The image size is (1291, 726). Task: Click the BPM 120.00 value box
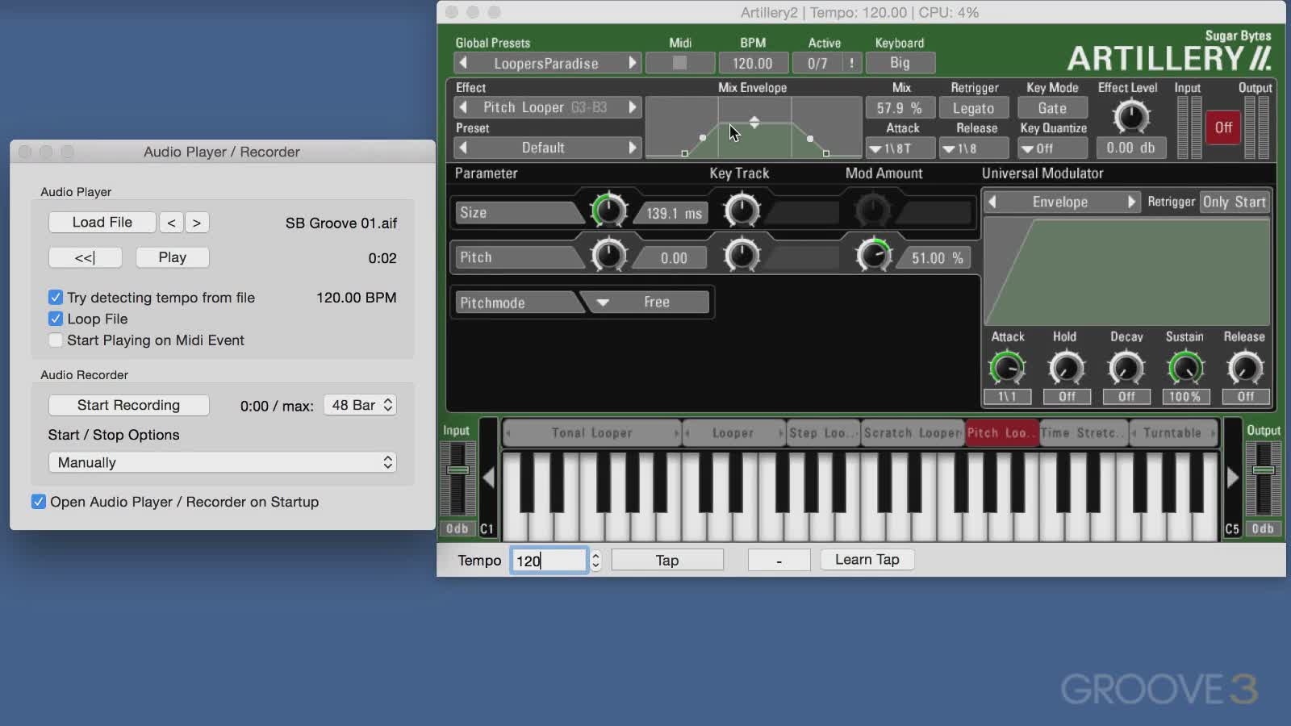coord(753,63)
